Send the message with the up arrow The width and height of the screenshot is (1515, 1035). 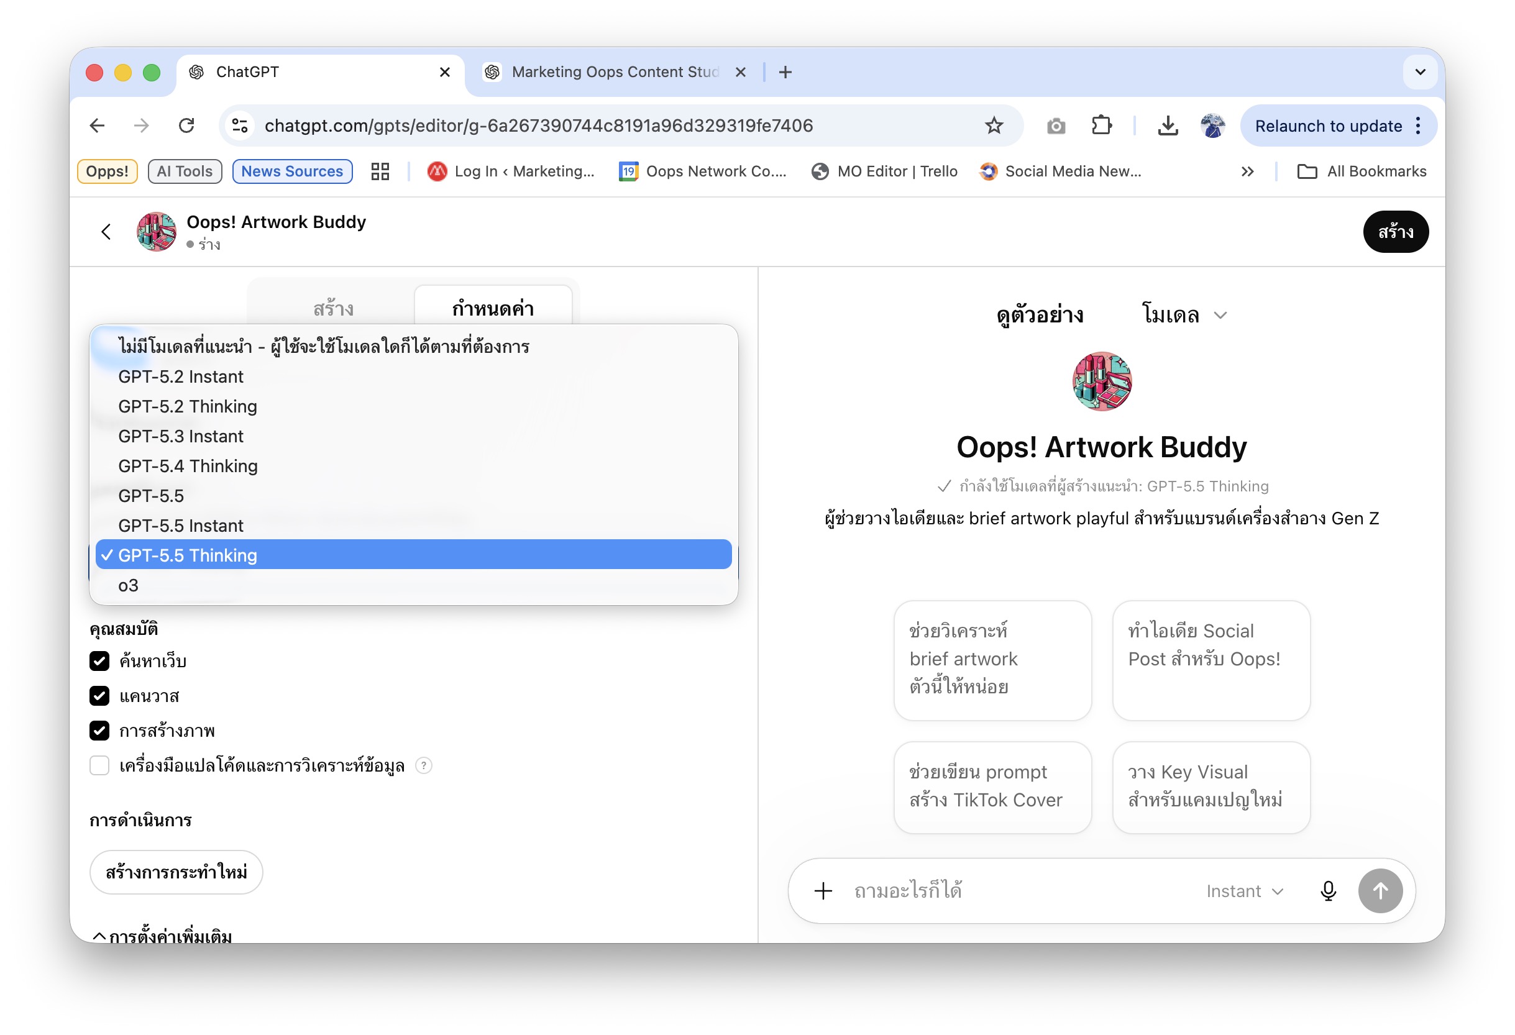tap(1381, 891)
